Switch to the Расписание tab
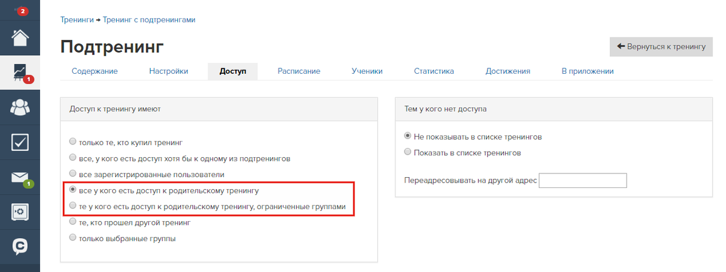This screenshot has height=272, width=726. click(x=299, y=71)
